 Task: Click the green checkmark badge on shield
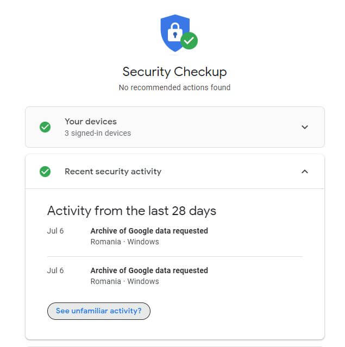pos(189,41)
